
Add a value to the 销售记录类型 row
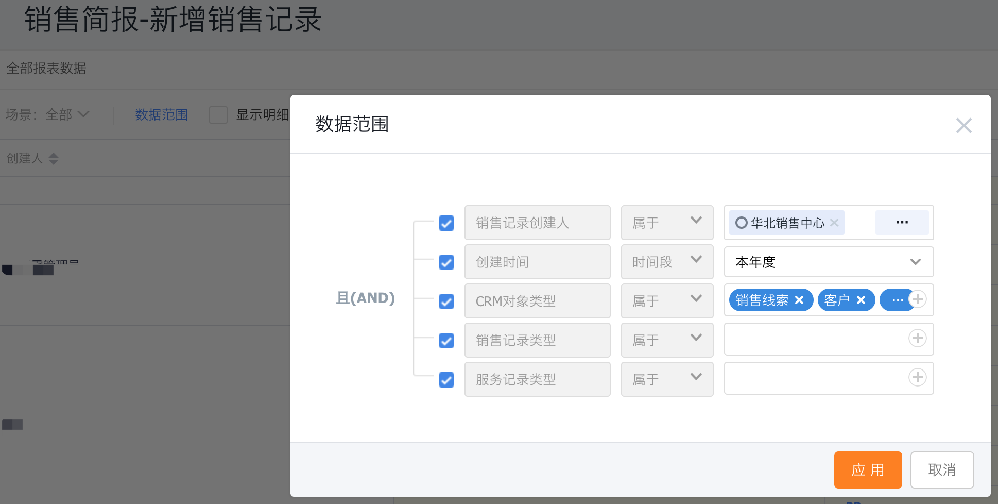918,338
